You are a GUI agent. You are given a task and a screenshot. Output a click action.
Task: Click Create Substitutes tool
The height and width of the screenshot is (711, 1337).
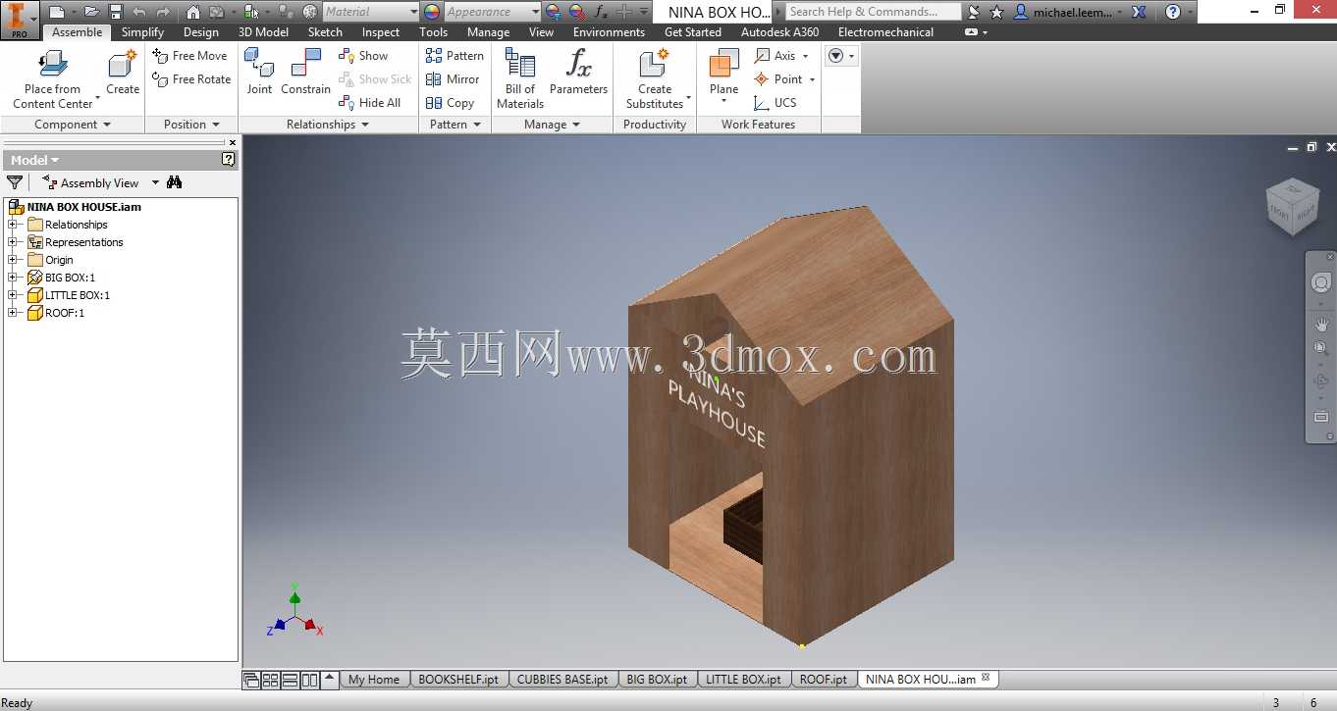pos(655,78)
